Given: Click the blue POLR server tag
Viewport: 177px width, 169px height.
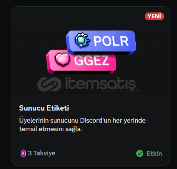Looking at the screenshot, I should tap(101, 42).
